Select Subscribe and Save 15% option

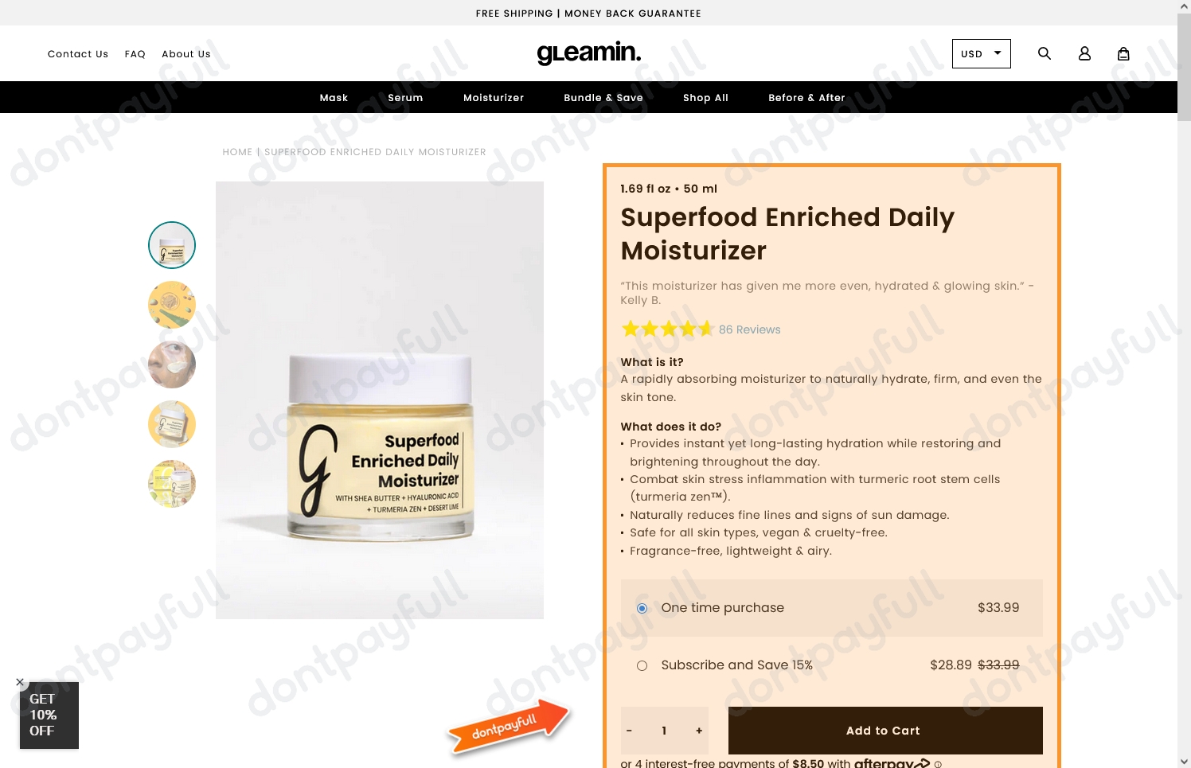pyautogui.click(x=642, y=665)
